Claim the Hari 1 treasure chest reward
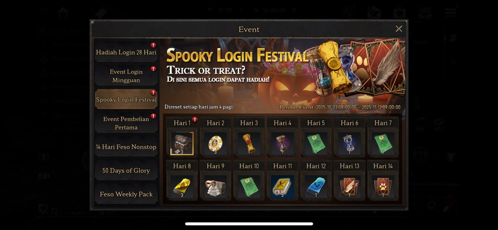Image resolution: width=498 pixels, height=230 pixels. coord(182,143)
